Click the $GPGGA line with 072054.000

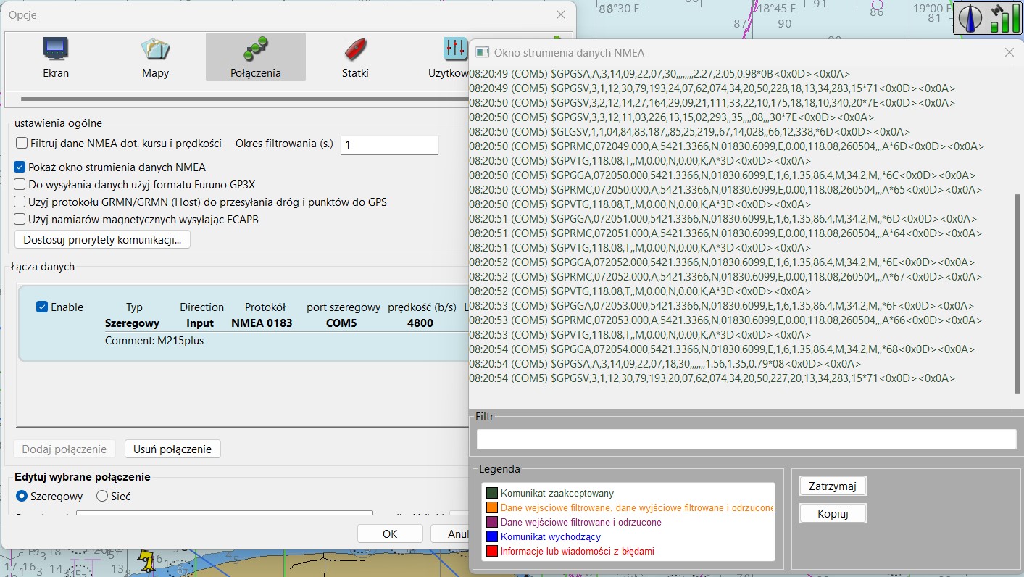click(x=723, y=349)
